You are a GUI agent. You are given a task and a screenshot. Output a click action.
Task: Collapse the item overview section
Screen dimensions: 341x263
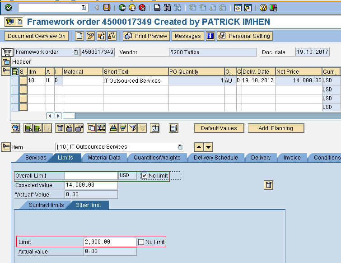[6, 71]
